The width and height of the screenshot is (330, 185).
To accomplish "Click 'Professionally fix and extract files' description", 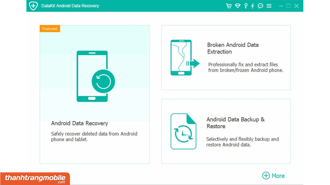I will (x=246, y=67).
